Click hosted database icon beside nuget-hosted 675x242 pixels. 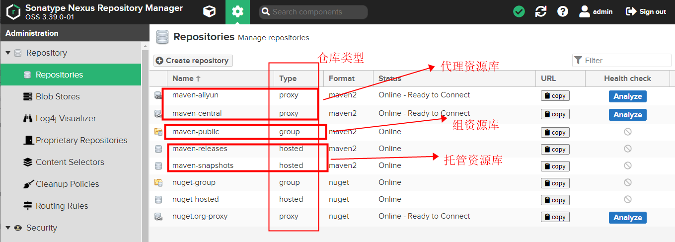[158, 199]
